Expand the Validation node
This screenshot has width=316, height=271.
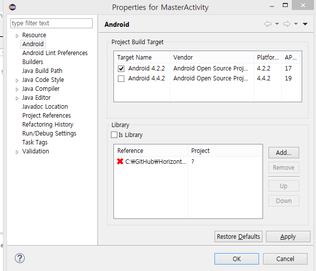pyautogui.click(x=17, y=152)
